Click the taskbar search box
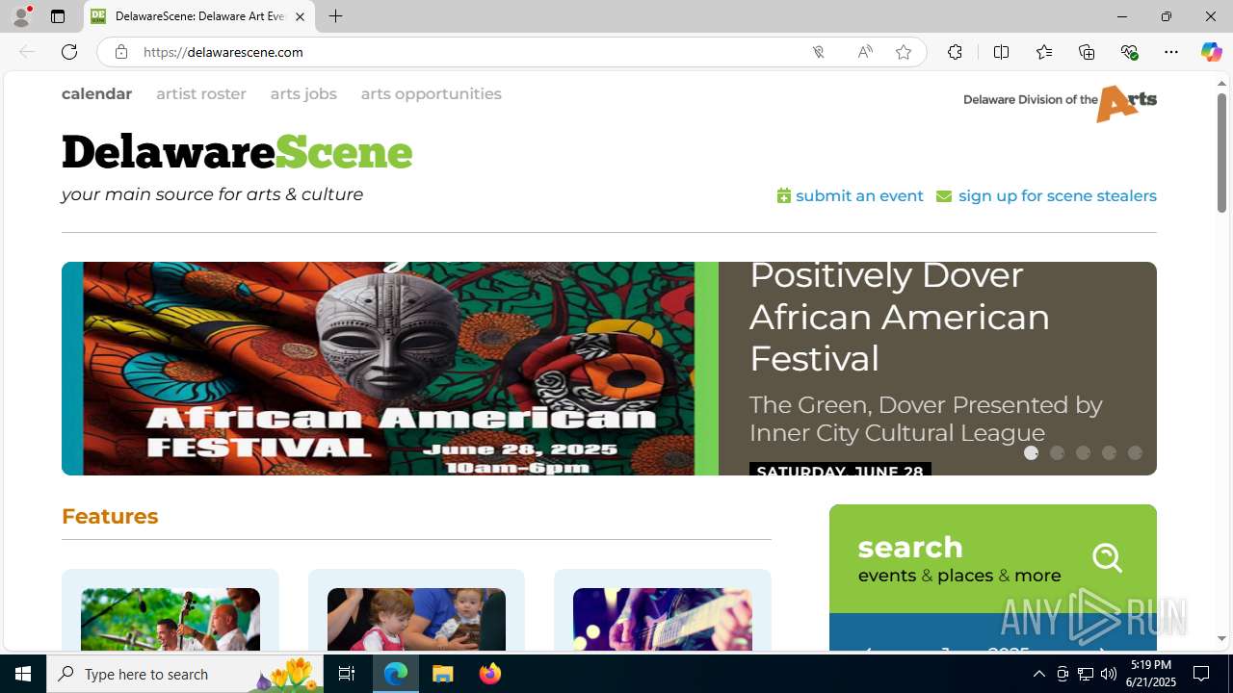 click(x=185, y=674)
